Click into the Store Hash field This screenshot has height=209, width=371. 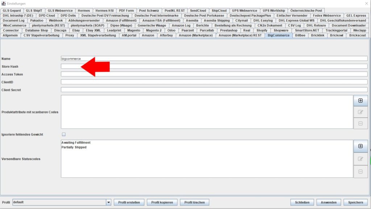[x=214, y=66]
